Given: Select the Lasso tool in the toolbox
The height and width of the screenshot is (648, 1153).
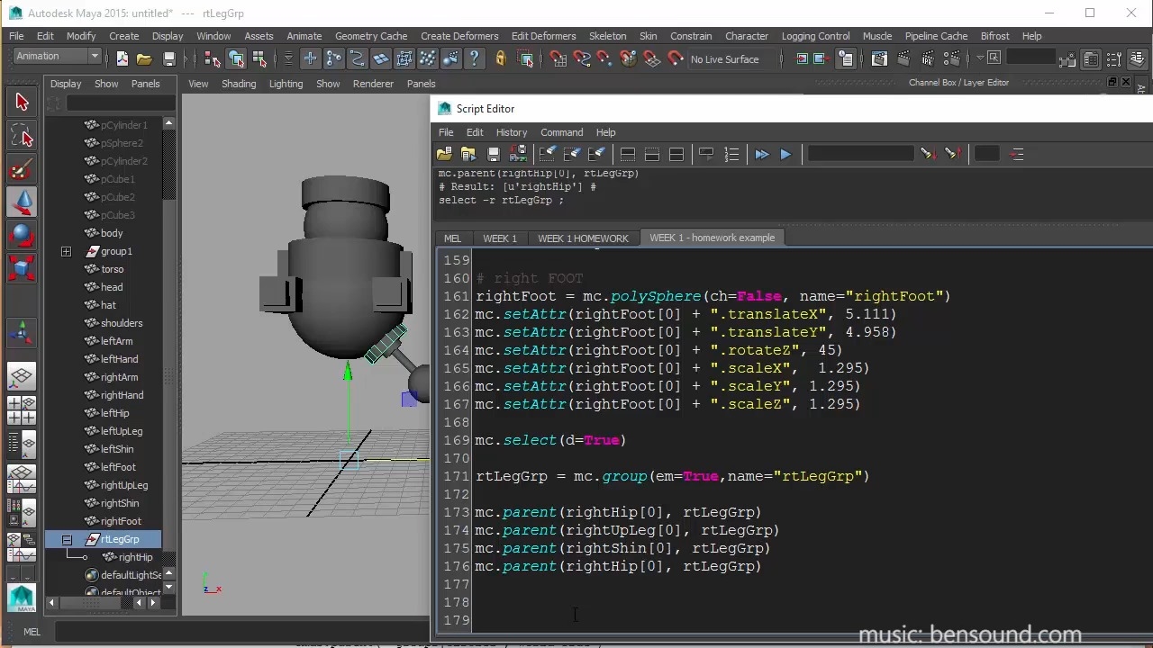Looking at the screenshot, I should click(x=22, y=135).
